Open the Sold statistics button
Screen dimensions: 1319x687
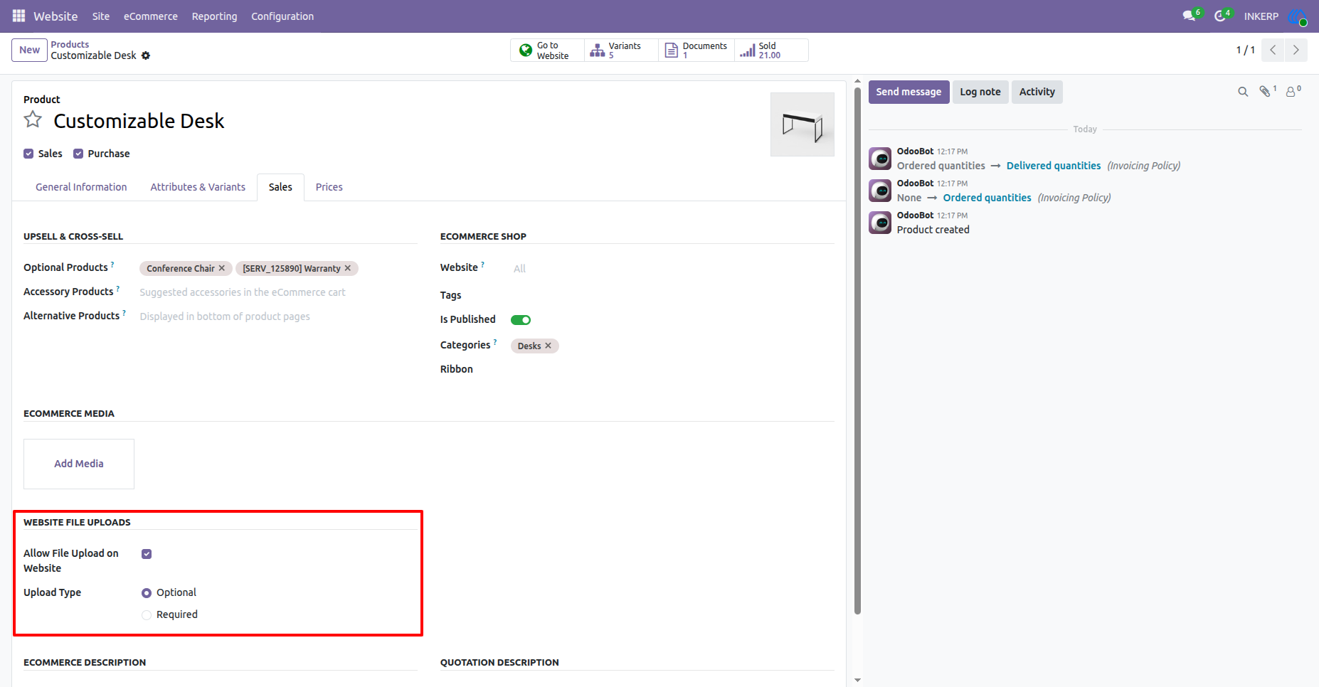click(771, 50)
